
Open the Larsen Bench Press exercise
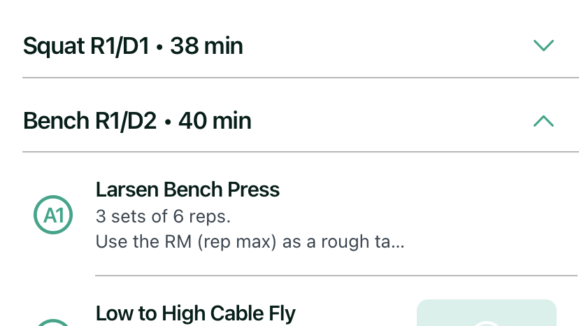(187, 190)
